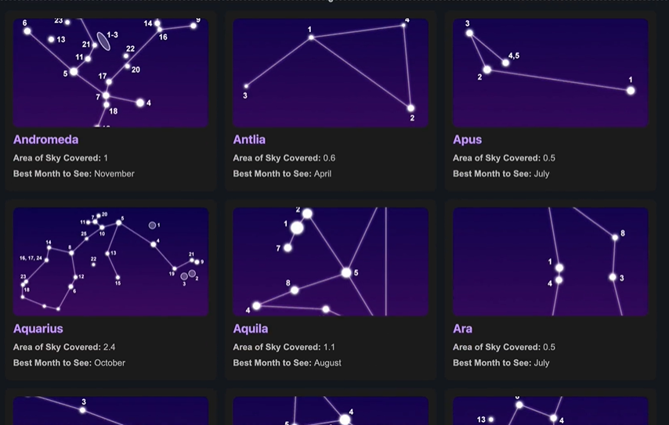
Task: Open the Andromeda constellation star map
Action: [110, 73]
